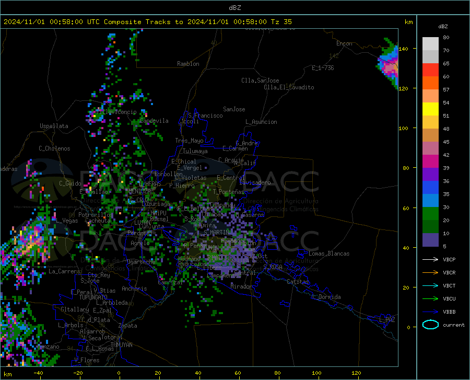
Task: Click the 'La_Carrera' map label
Action: point(64,271)
